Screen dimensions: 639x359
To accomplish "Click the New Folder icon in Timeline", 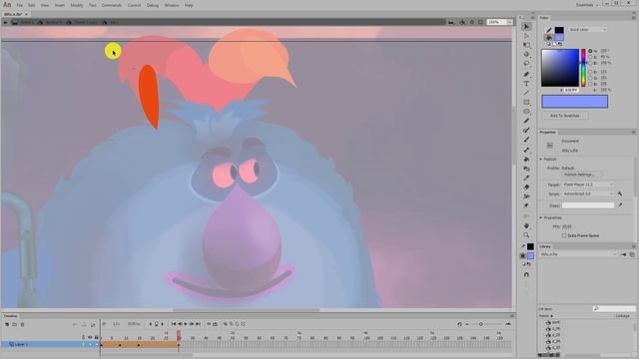I will pos(15,324).
